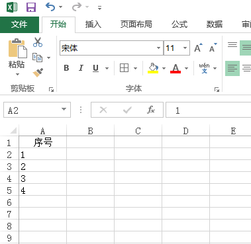The width and height of the screenshot is (251, 244).
Task: Select column A header
Action: pos(43,131)
